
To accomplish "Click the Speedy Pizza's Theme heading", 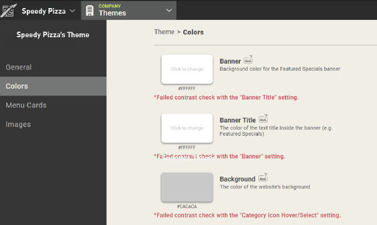I will click(53, 35).
